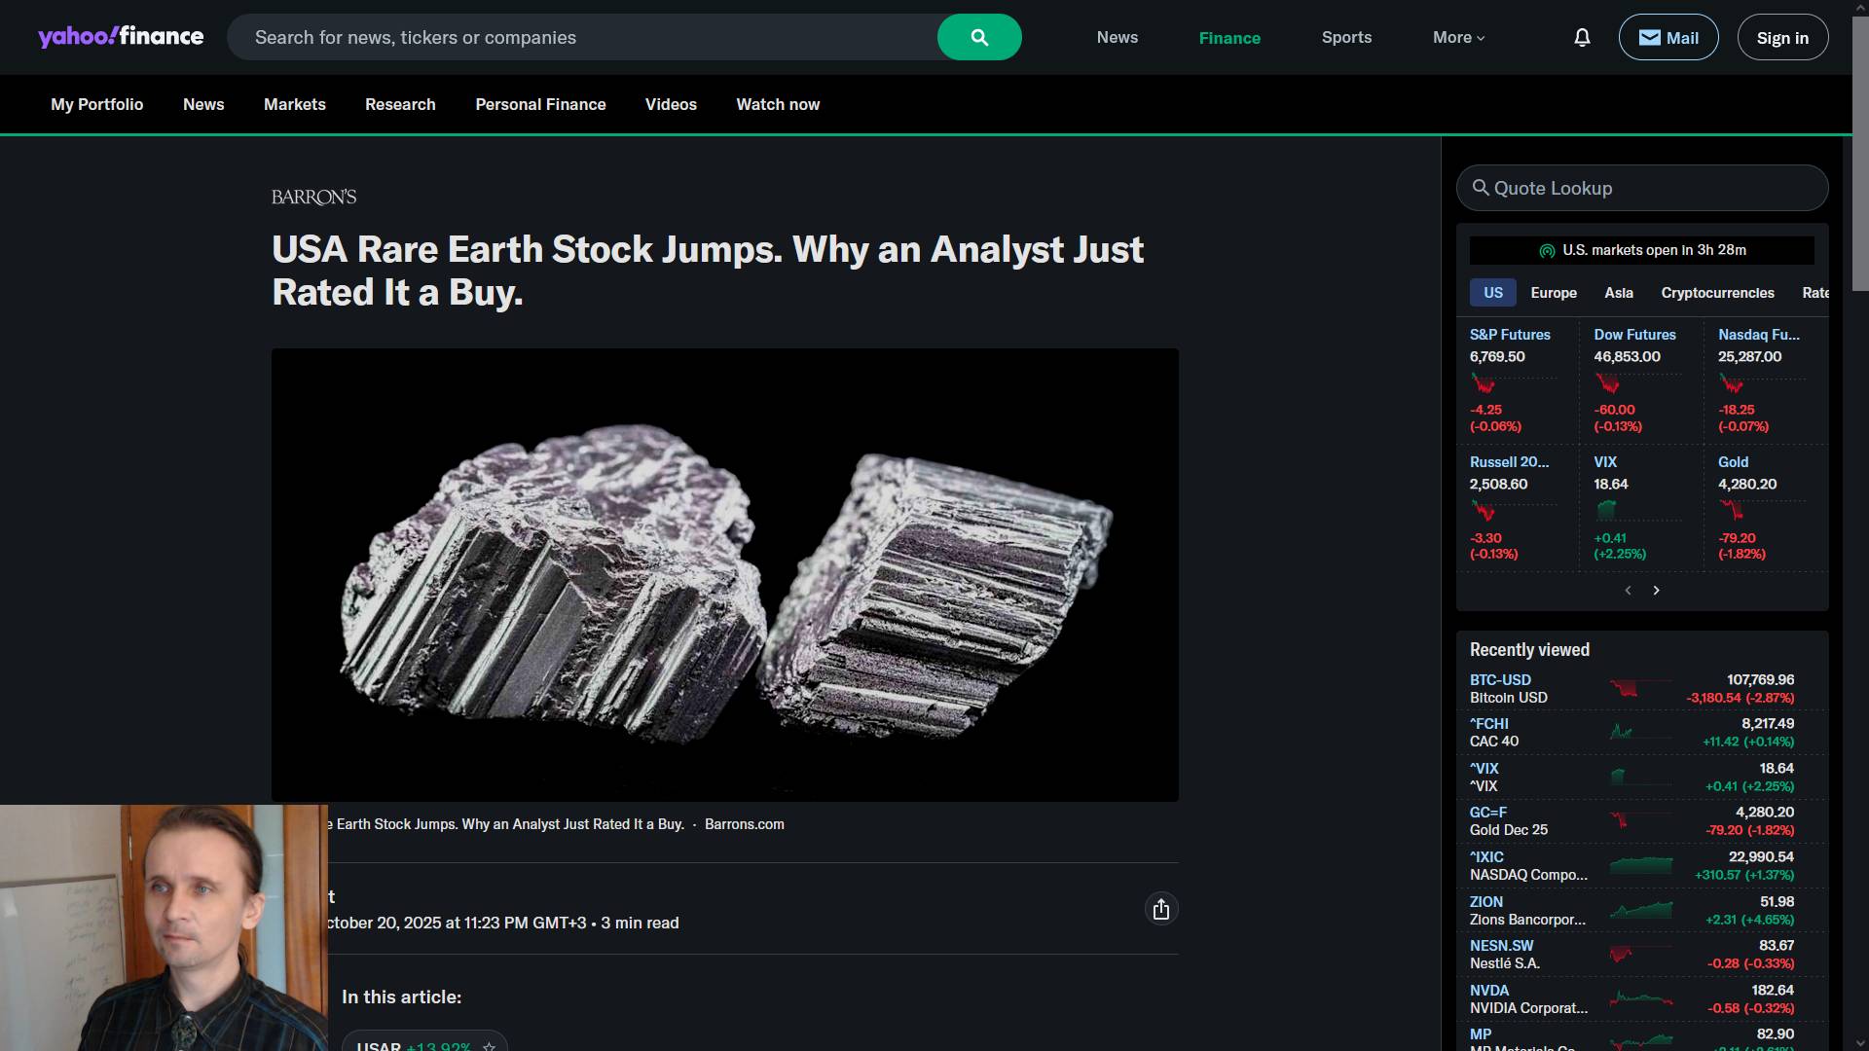Click the Yahoo Finance logo
The height and width of the screenshot is (1051, 1869).
(x=121, y=37)
